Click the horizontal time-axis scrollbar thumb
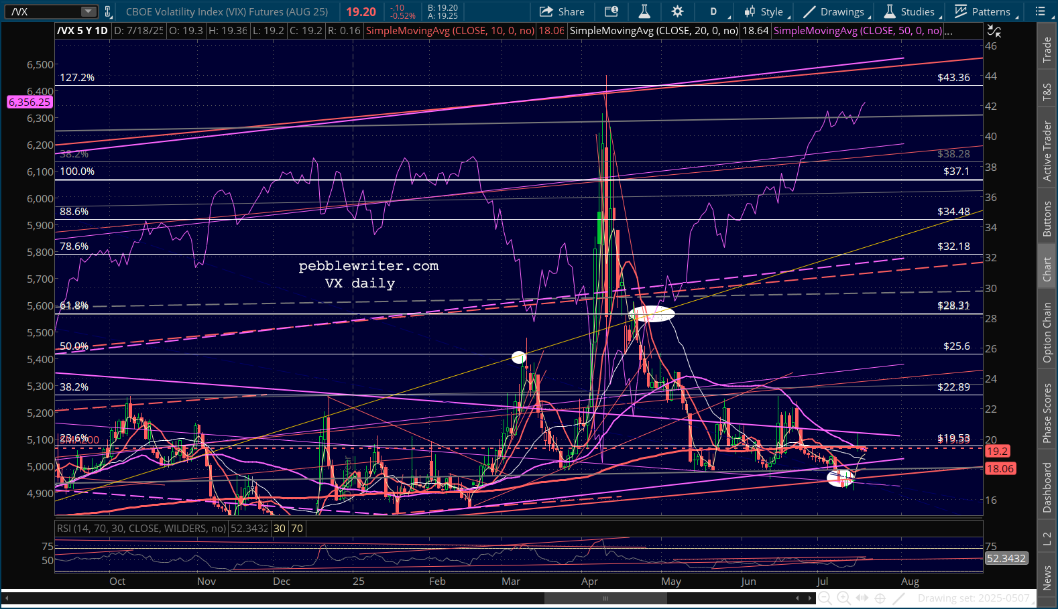1058x609 pixels. coord(605,598)
